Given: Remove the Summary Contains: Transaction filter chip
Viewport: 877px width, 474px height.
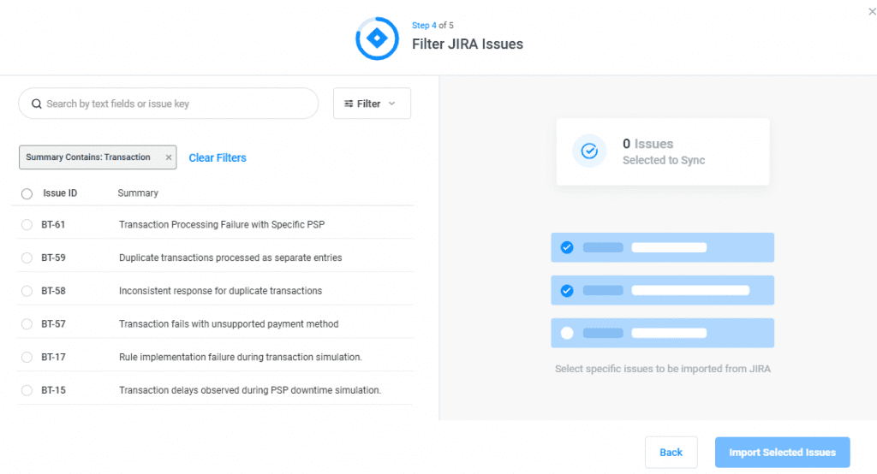Looking at the screenshot, I should [169, 157].
